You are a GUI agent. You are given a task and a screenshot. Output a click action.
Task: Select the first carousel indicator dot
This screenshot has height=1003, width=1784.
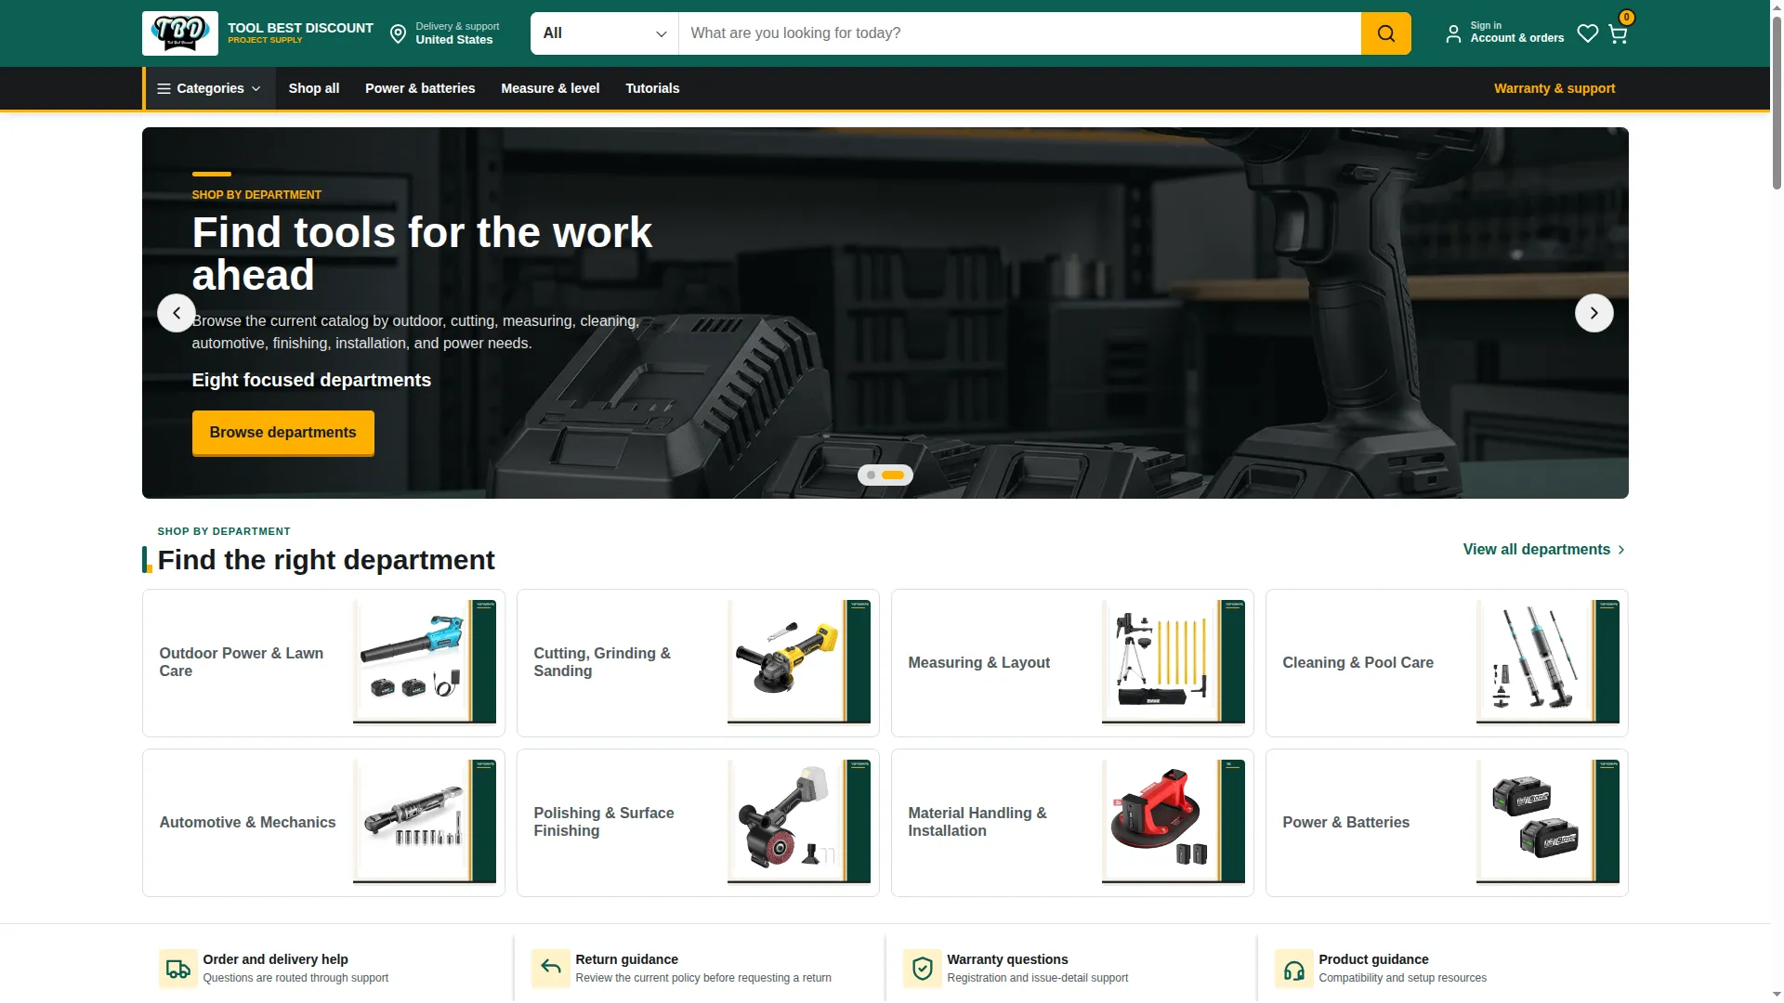pos(871,475)
